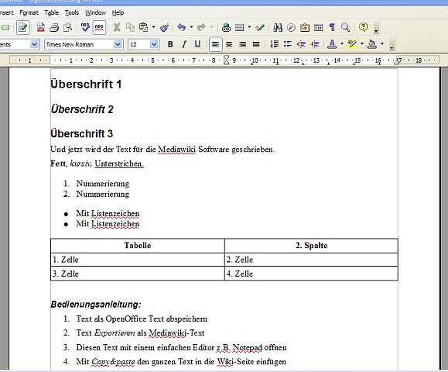Show Draw Functions via the pencil icon
448x372 pixels.
(260, 27)
